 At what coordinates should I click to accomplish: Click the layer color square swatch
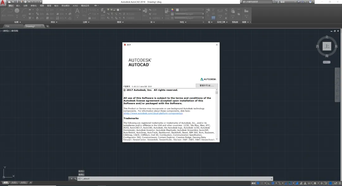(x=118, y=10)
